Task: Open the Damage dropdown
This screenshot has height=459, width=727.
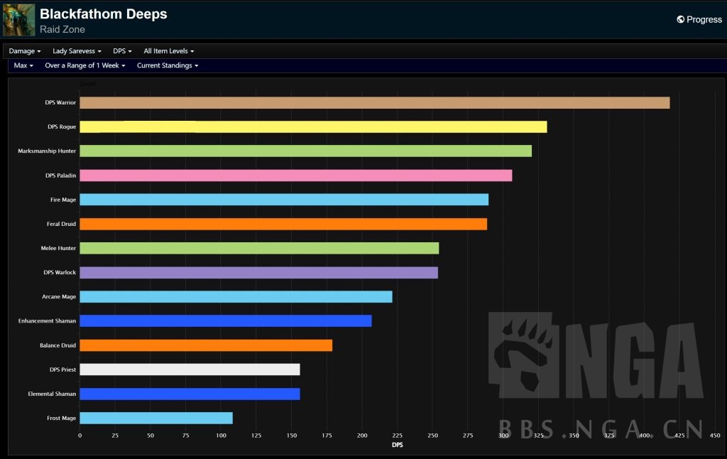Action: [x=25, y=51]
